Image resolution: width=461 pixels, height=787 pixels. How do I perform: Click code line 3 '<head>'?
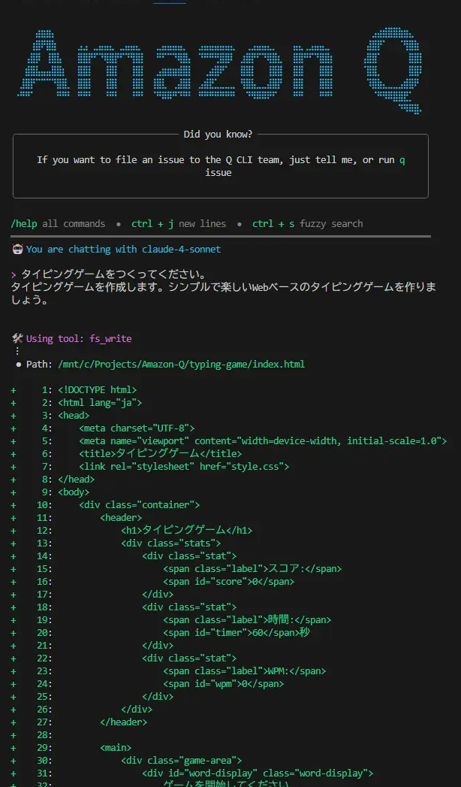(x=74, y=416)
